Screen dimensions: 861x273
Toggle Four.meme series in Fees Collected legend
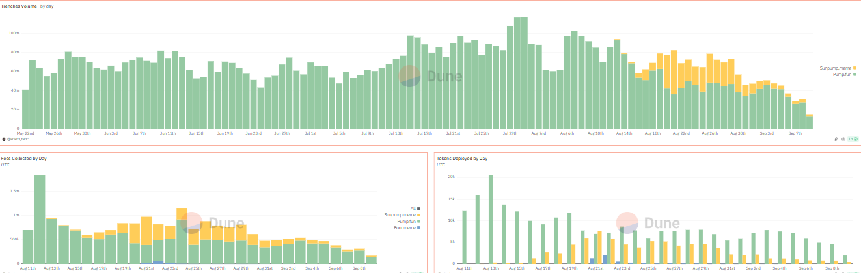click(x=407, y=227)
